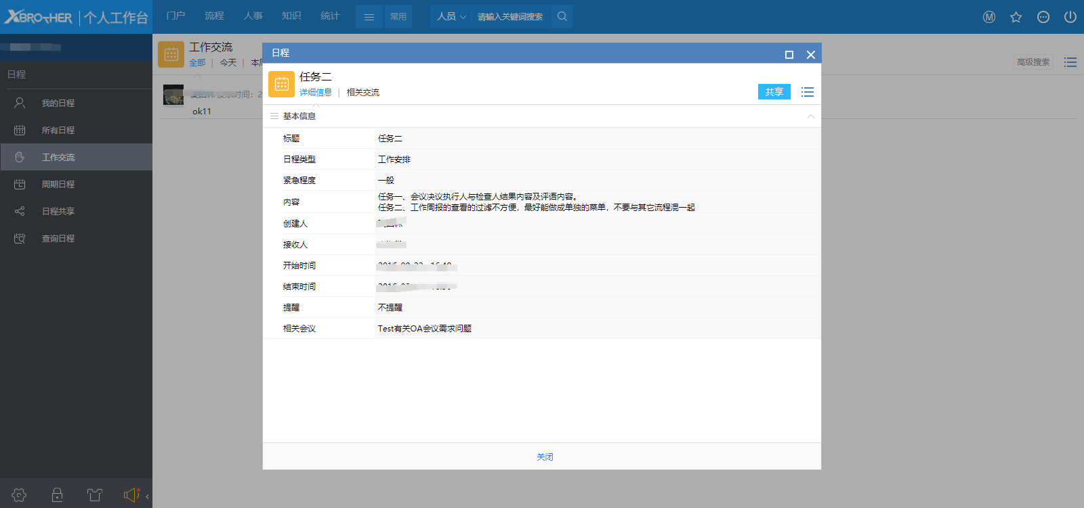Maximize the 日程 dialog window

(x=789, y=55)
